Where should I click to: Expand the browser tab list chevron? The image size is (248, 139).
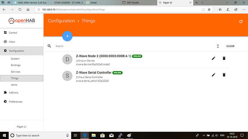tap(202, 3)
